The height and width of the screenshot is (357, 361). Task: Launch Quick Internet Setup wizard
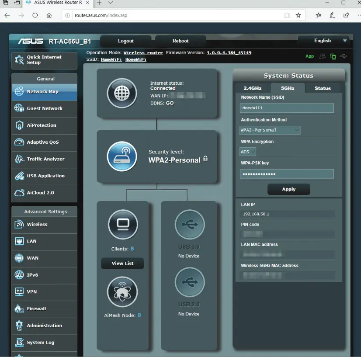(x=44, y=60)
